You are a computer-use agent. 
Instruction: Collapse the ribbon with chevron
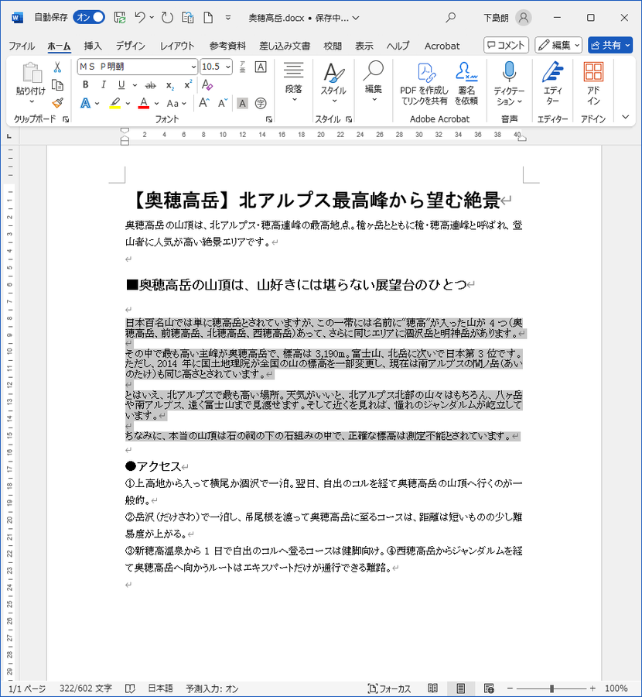point(625,118)
